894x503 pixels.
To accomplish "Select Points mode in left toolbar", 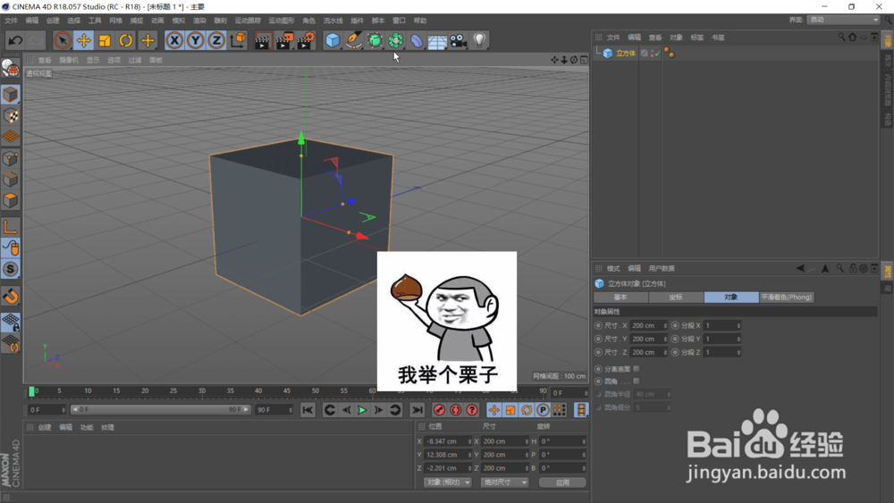I will [10, 158].
